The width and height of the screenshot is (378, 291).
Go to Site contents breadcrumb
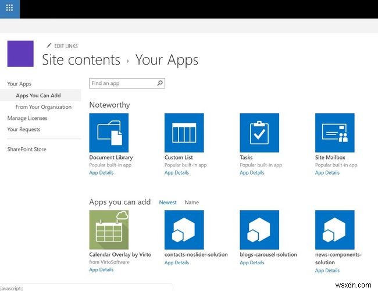(x=81, y=59)
